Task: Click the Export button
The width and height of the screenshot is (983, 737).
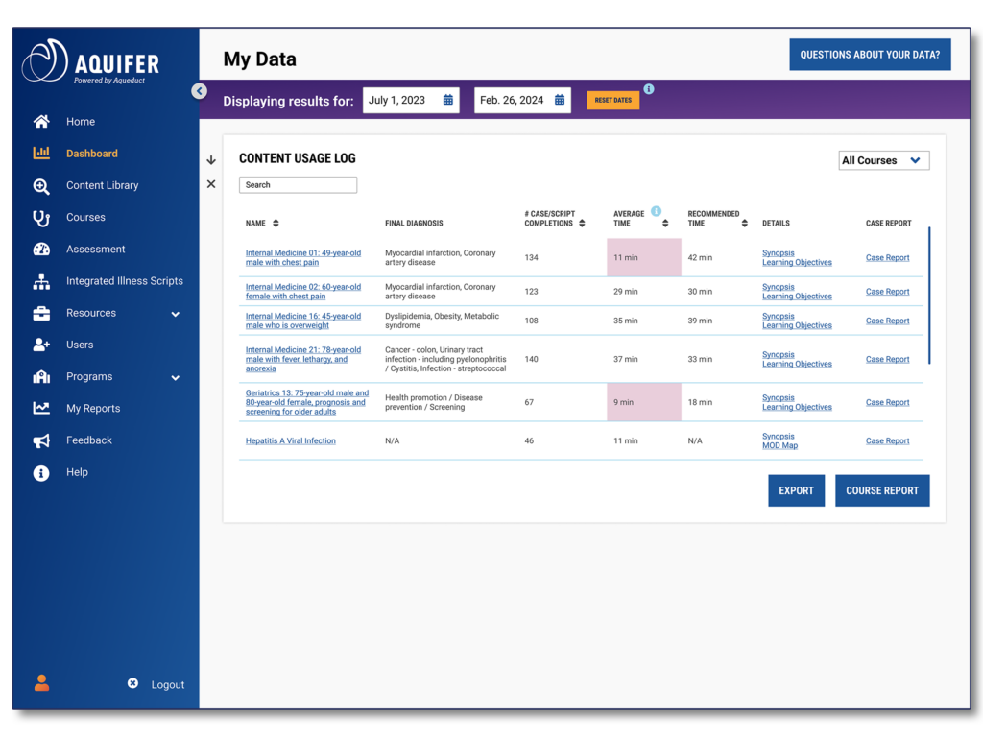Action: 796,490
